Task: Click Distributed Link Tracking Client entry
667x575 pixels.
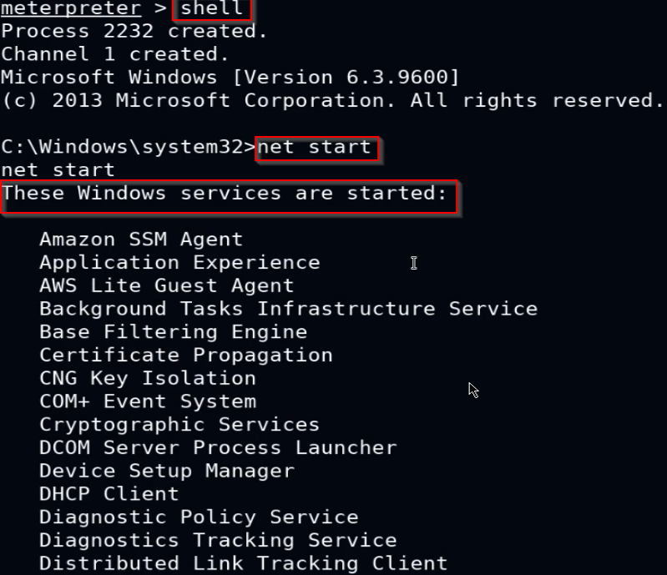Action: (x=243, y=563)
